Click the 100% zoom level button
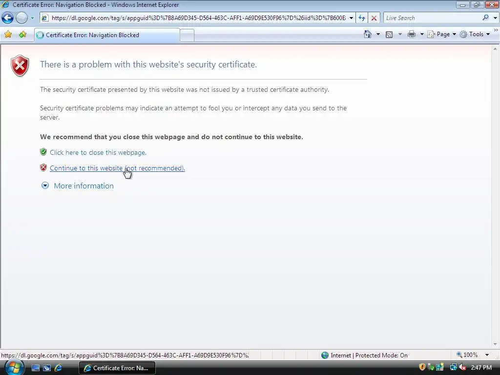500x375 pixels. pyautogui.click(x=467, y=355)
